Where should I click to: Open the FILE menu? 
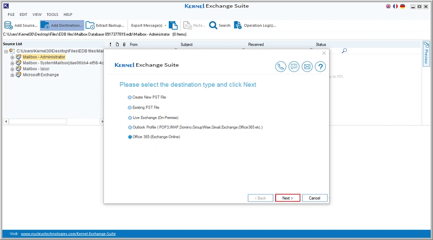pyautogui.click(x=11, y=14)
